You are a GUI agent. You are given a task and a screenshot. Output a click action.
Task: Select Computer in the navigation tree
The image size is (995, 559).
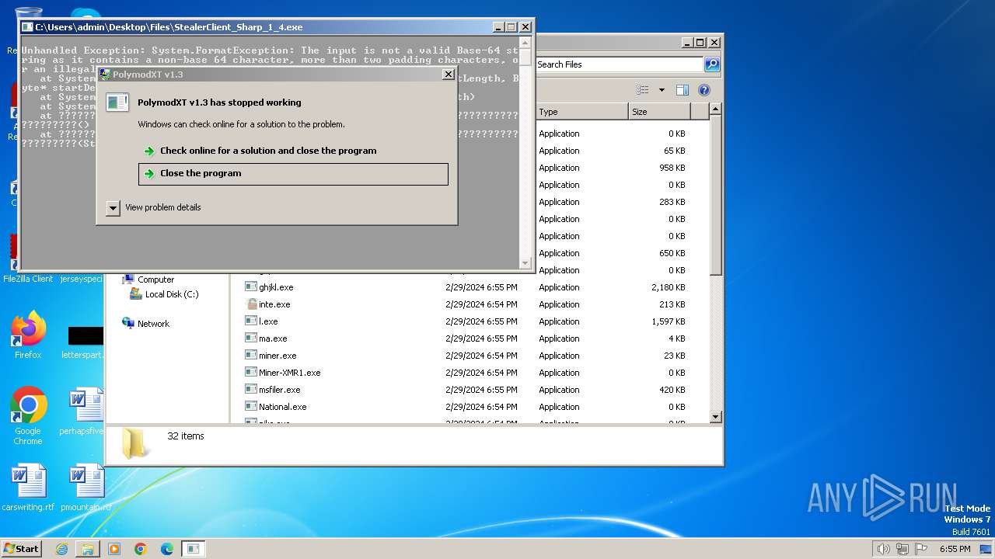(155, 279)
